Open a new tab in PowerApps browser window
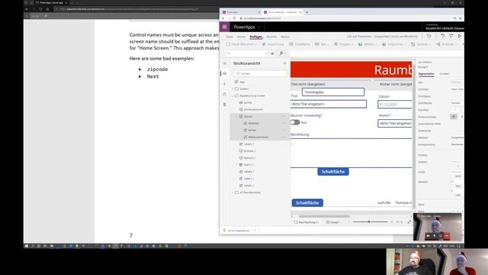This screenshot has height=275, width=488. coord(307,12)
